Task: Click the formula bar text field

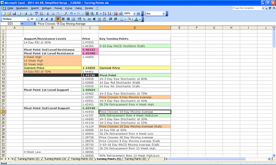Action: [x=156, y=24]
